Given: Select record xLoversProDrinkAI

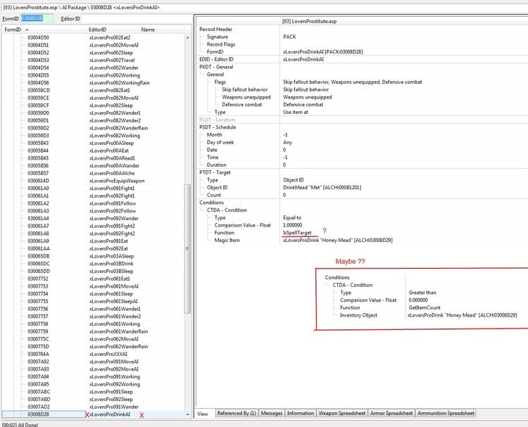Looking at the screenshot, I should (110, 414).
